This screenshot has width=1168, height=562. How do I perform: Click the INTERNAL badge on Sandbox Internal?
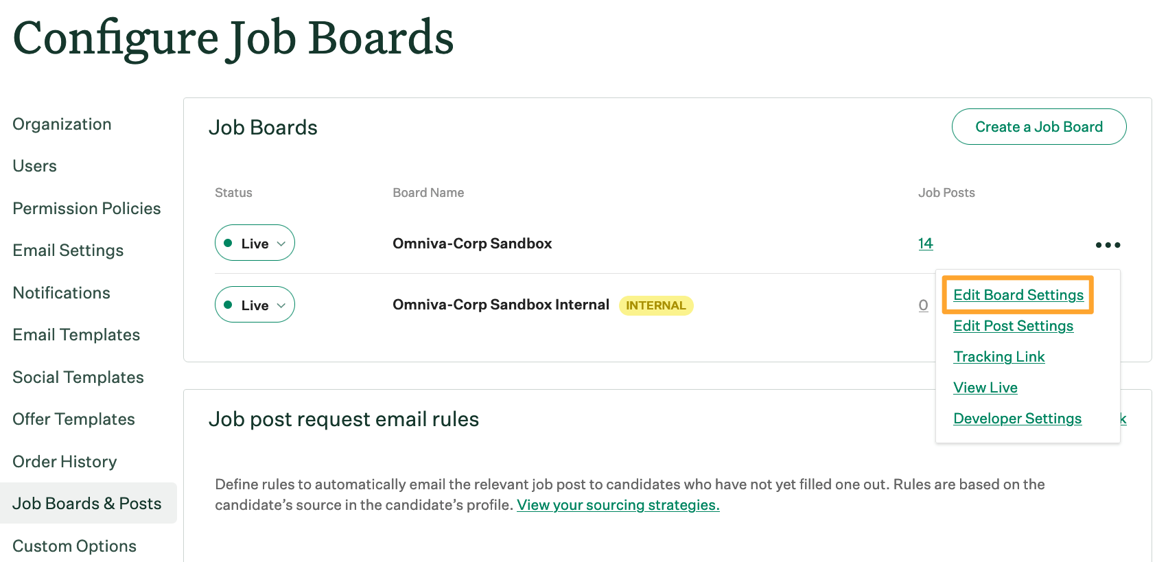click(x=655, y=305)
